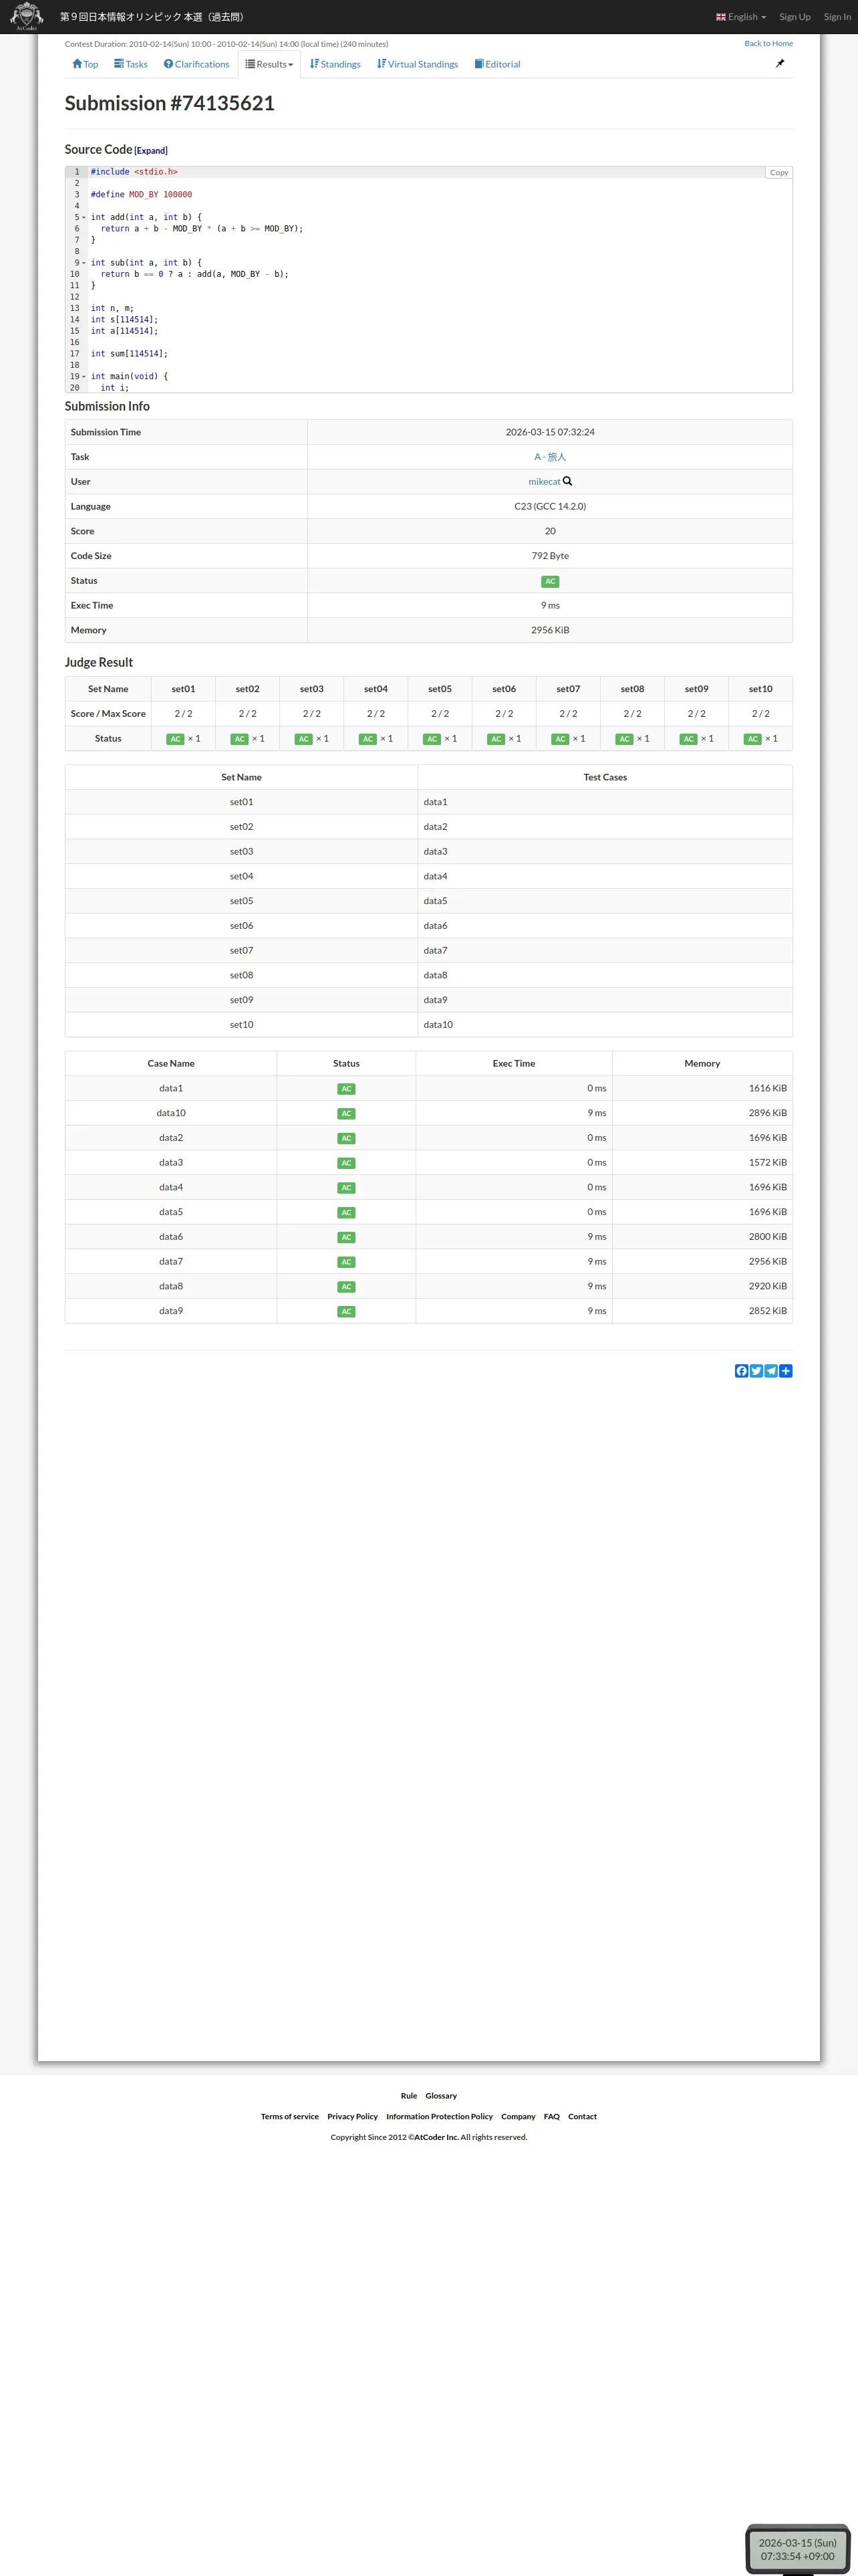Screen dimensions: 858x2576
Task: Click the Sign Up link
Action: 795,17
